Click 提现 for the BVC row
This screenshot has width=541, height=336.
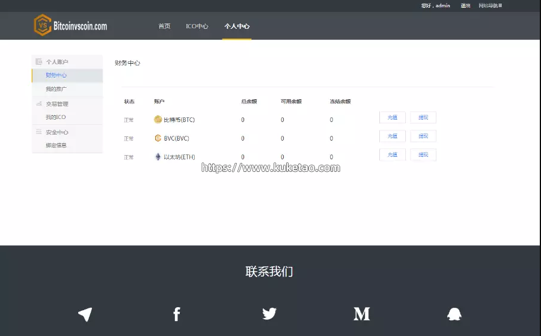pos(423,136)
